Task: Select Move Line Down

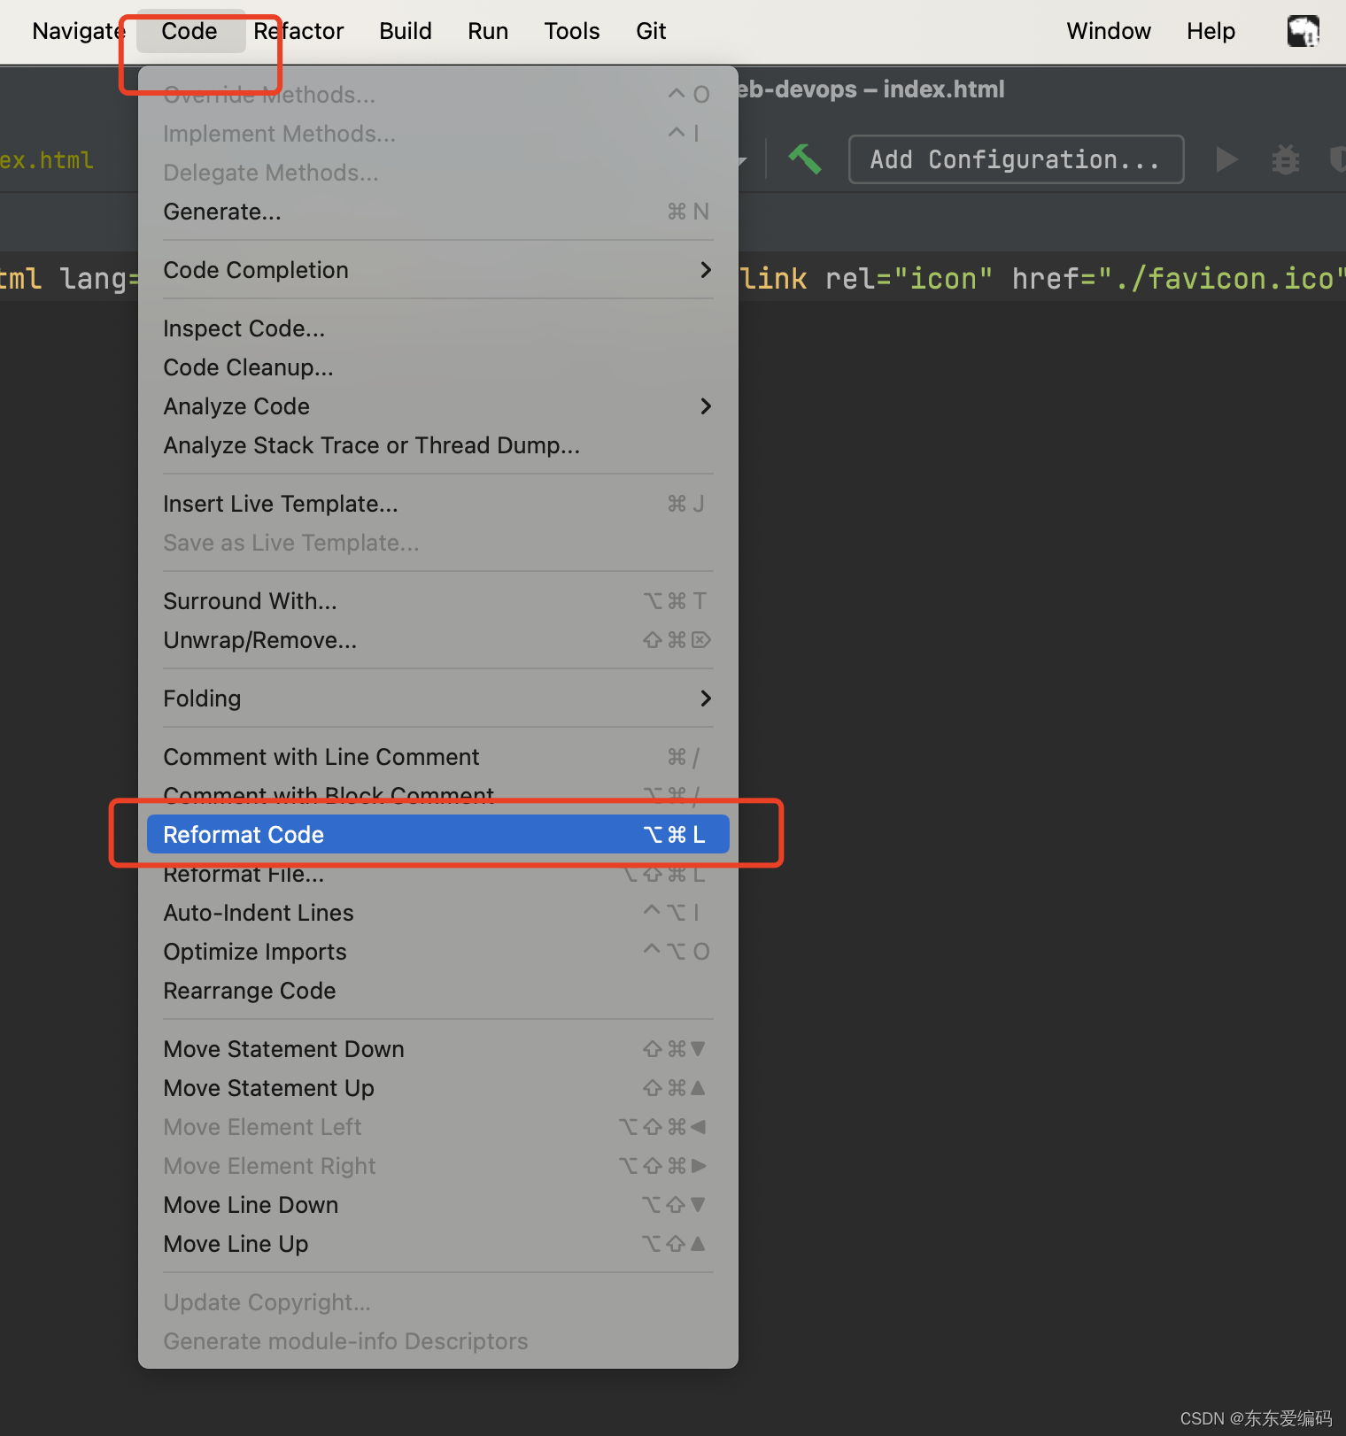Action: (x=437, y=1205)
